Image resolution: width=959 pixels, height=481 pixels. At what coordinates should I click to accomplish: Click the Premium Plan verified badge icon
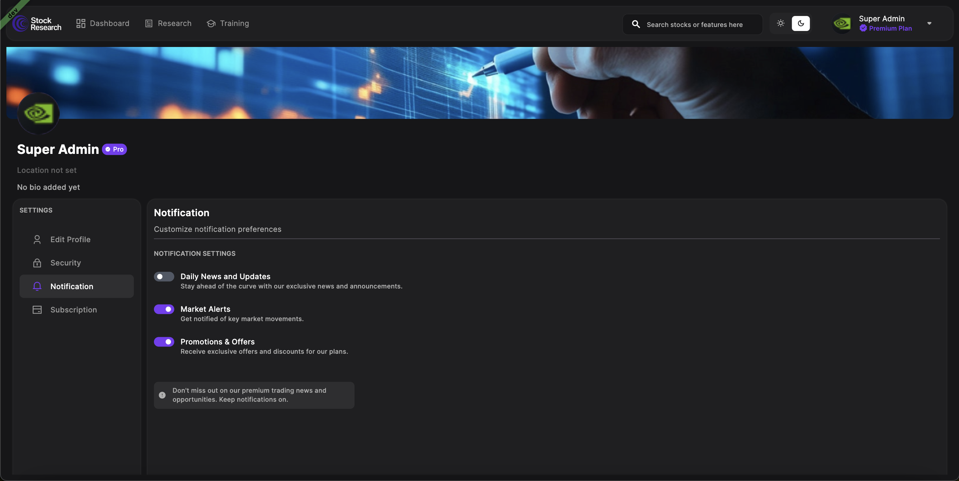point(863,28)
